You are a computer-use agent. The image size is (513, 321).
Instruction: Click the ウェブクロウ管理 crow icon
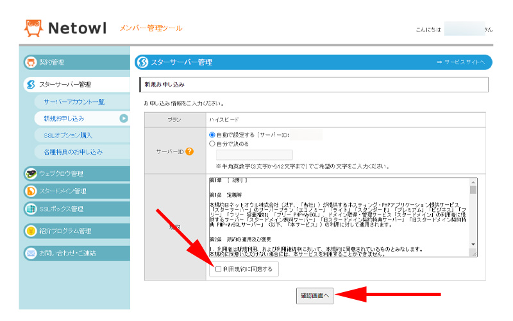(31, 173)
